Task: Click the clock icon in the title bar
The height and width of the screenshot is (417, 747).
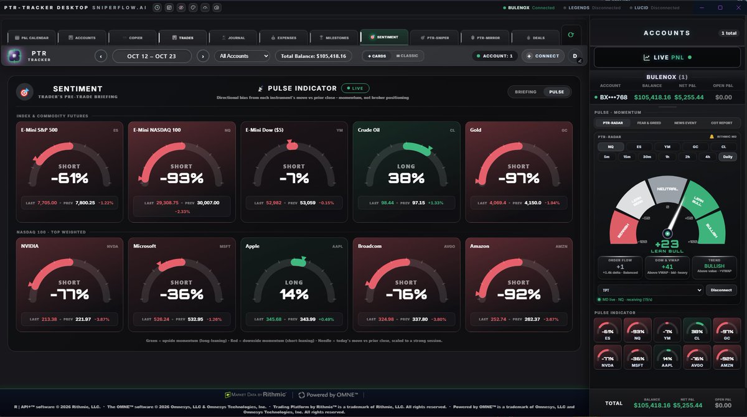Action: point(157,8)
